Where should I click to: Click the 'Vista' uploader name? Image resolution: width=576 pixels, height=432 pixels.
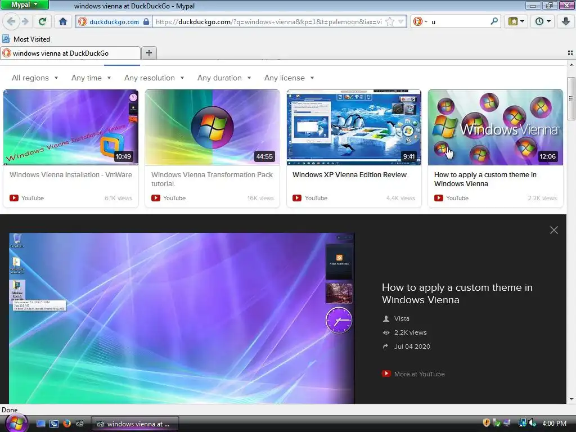click(x=402, y=318)
